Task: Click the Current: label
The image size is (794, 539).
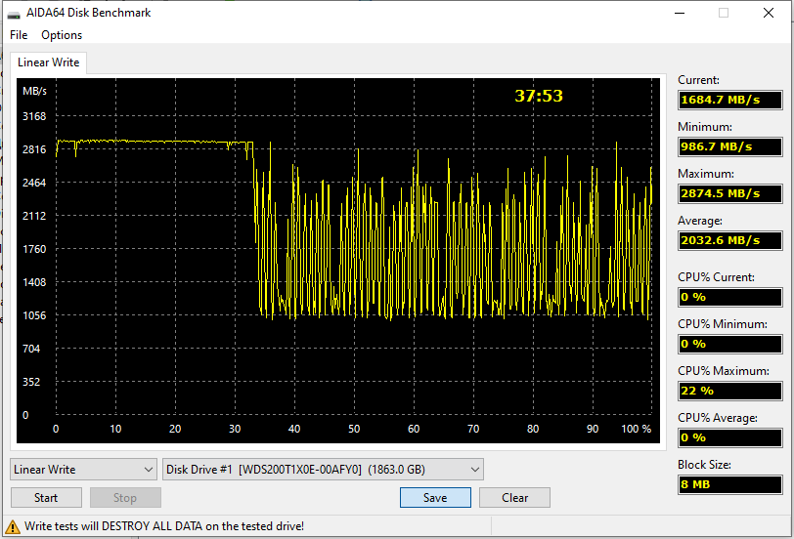Action: (699, 80)
